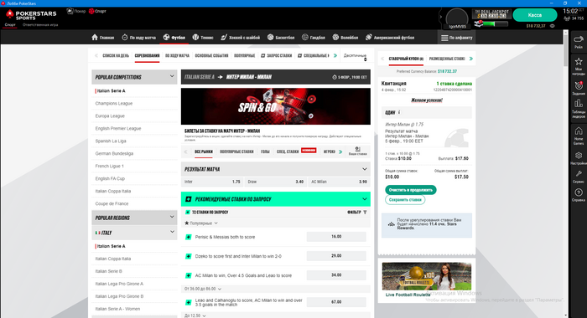587x318 pixels.
Task: Collapse Рекомендуемые ставки по запросу section
Action: (x=365, y=199)
